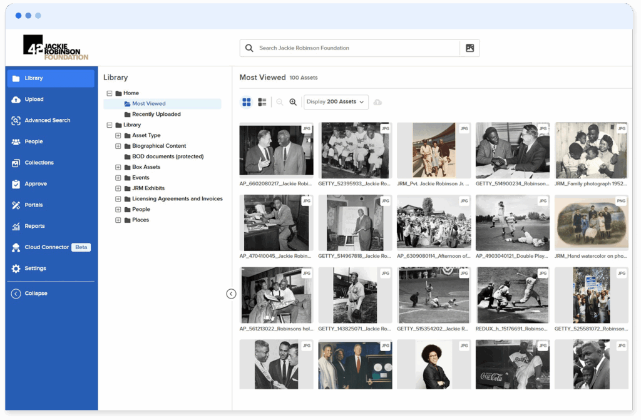Go to Advanced Search in the sidebar
The image size is (641, 420).
coord(51,120)
